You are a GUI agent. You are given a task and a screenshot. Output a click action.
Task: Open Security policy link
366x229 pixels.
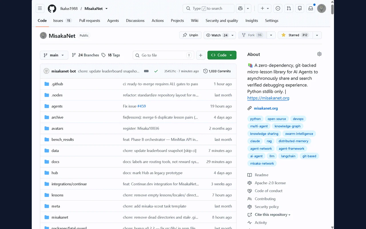coord(263,207)
